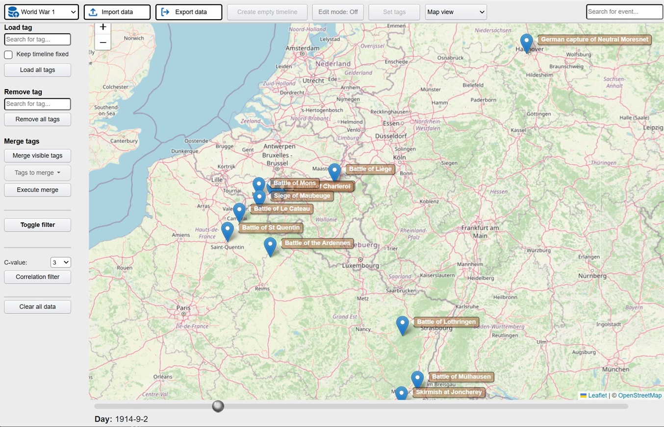Click the timeline day slider handle
This screenshot has width=664, height=427.
click(218, 406)
